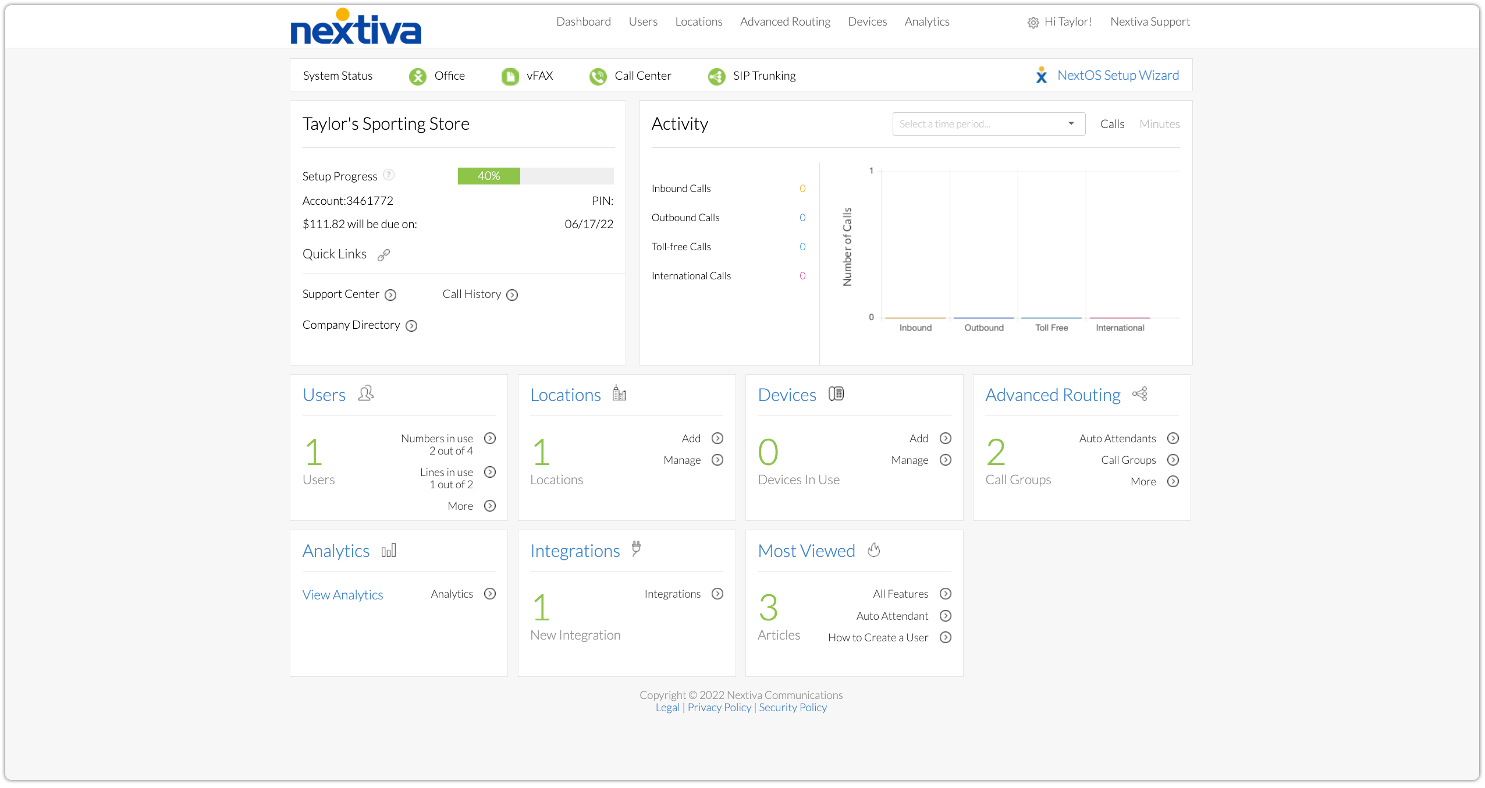The height and width of the screenshot is (788, 1485).
Task: Click the 06/17/22 due date text
Action: tap(588, 224)
